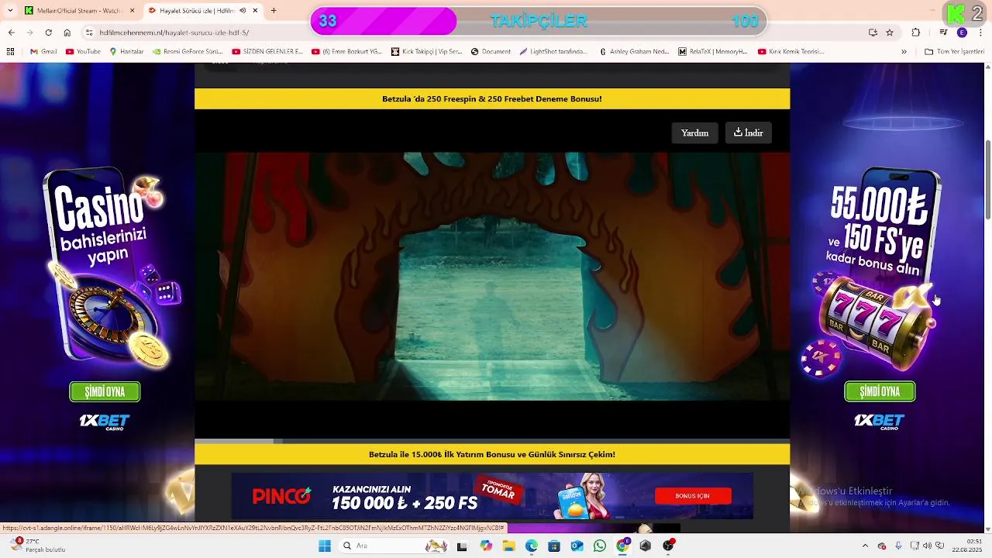Screen dimensions: 992x558
Task: Close the MellairOfficial Stream tab
Action: click(x=132, y=11)
